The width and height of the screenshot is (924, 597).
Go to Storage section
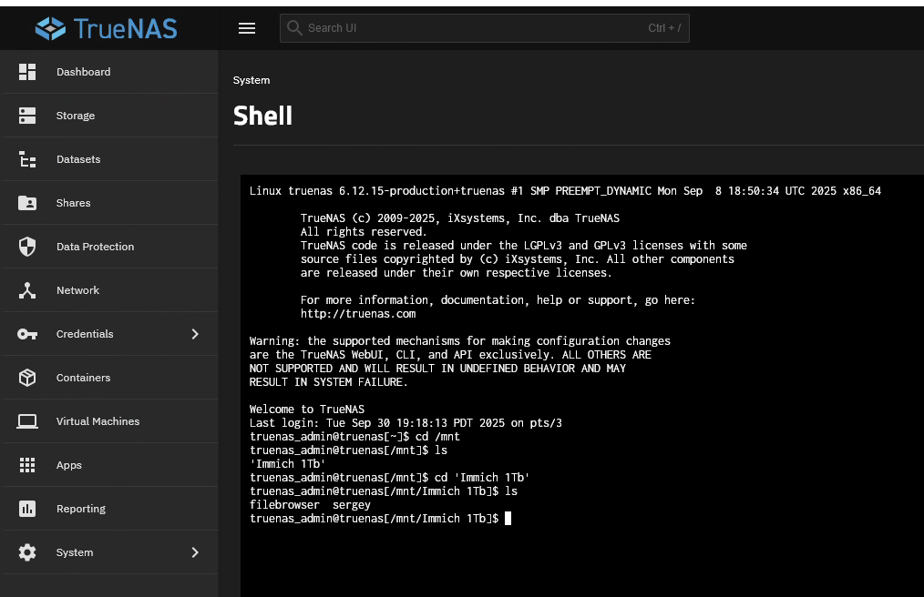(x=76, y=116)
